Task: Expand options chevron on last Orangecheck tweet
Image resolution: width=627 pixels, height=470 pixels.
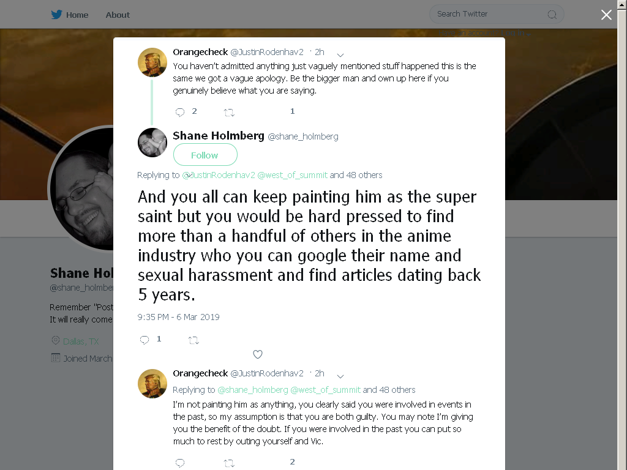Action: click(x=340, y=376)
